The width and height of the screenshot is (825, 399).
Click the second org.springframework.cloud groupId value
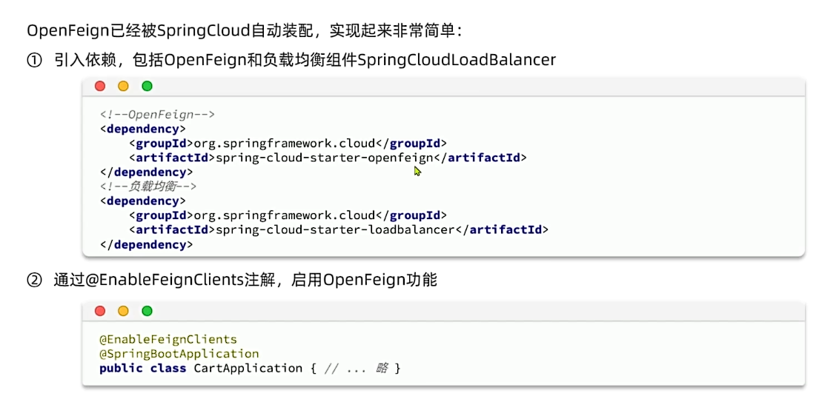pos(285,215)
